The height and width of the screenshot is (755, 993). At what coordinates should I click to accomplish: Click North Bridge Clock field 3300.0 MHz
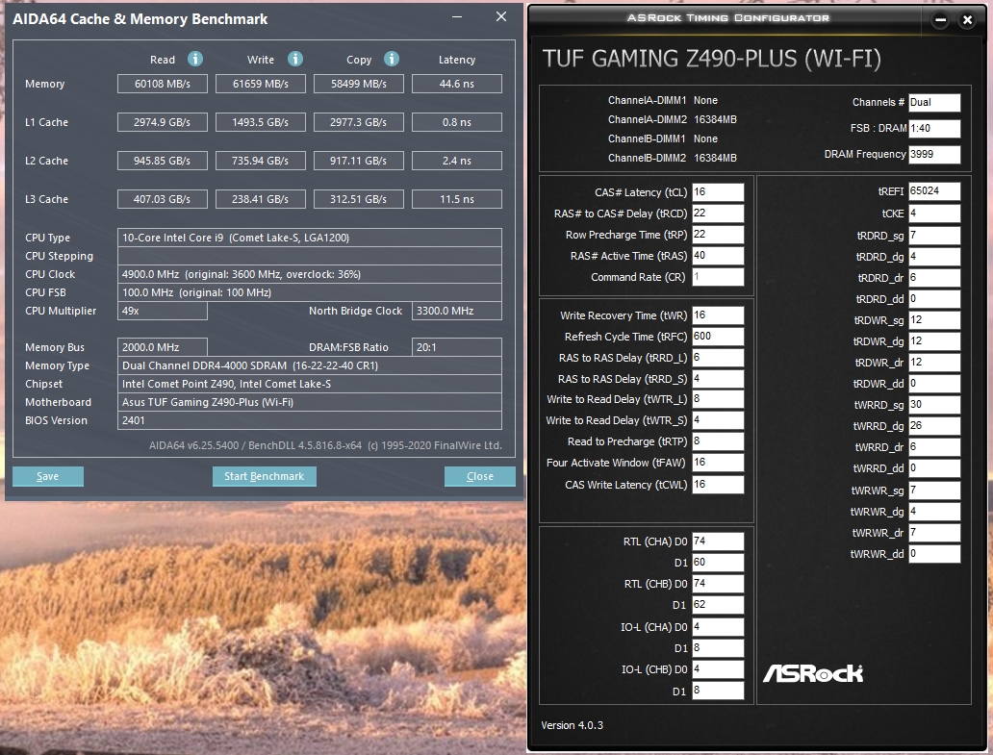click(x=457, y=311)
